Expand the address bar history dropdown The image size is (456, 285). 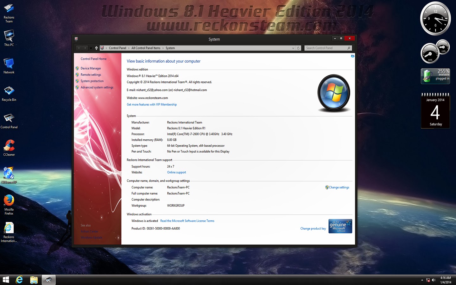(293, 48)
